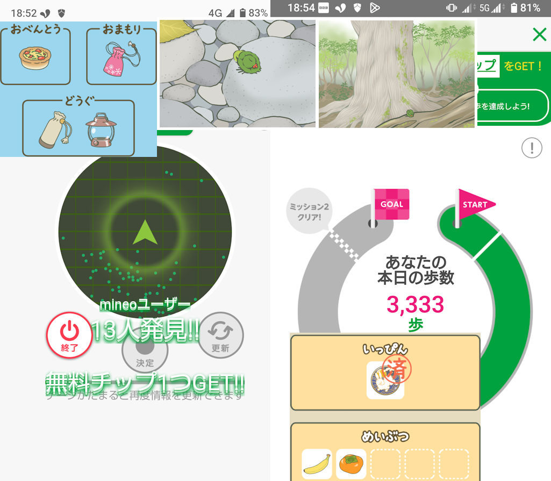
Task: Tap the vibrate mode status icon
Action: pos(452,8)
